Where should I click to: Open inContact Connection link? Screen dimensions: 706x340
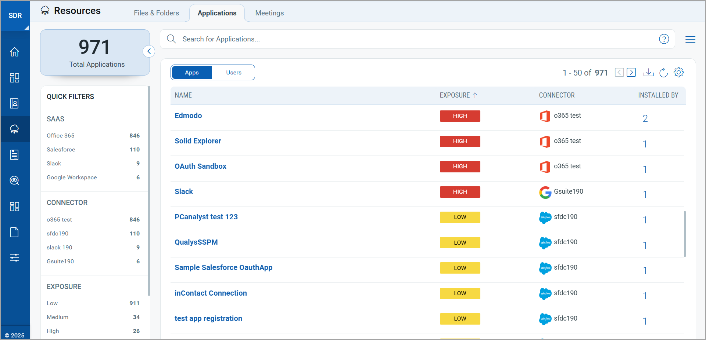(x=211, y=293)
